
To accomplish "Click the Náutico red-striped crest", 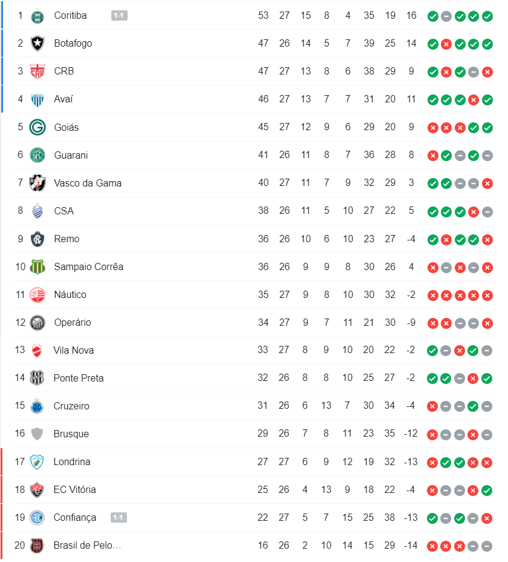I will coord(37,294).
